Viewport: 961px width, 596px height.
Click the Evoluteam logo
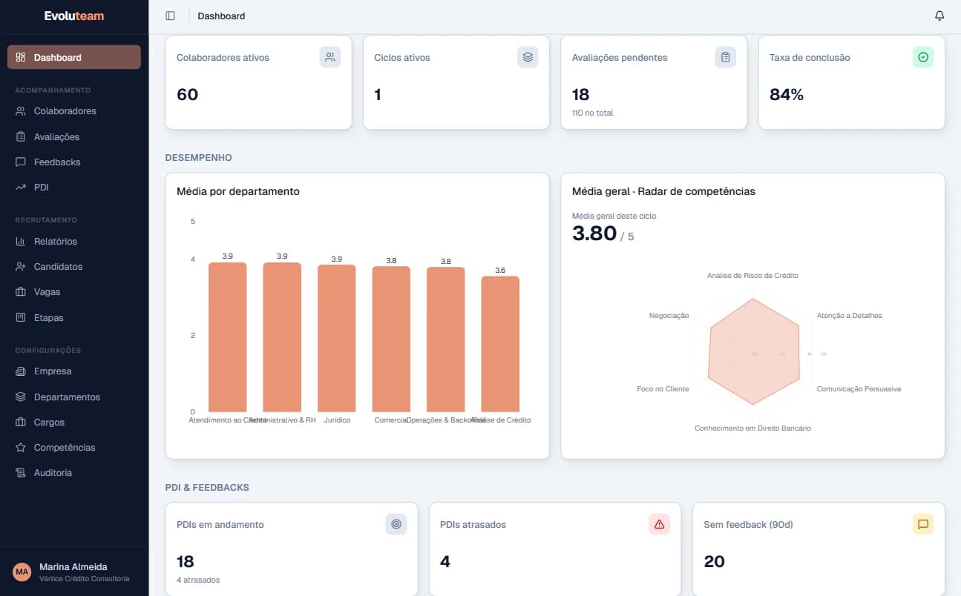coord(74,16)
